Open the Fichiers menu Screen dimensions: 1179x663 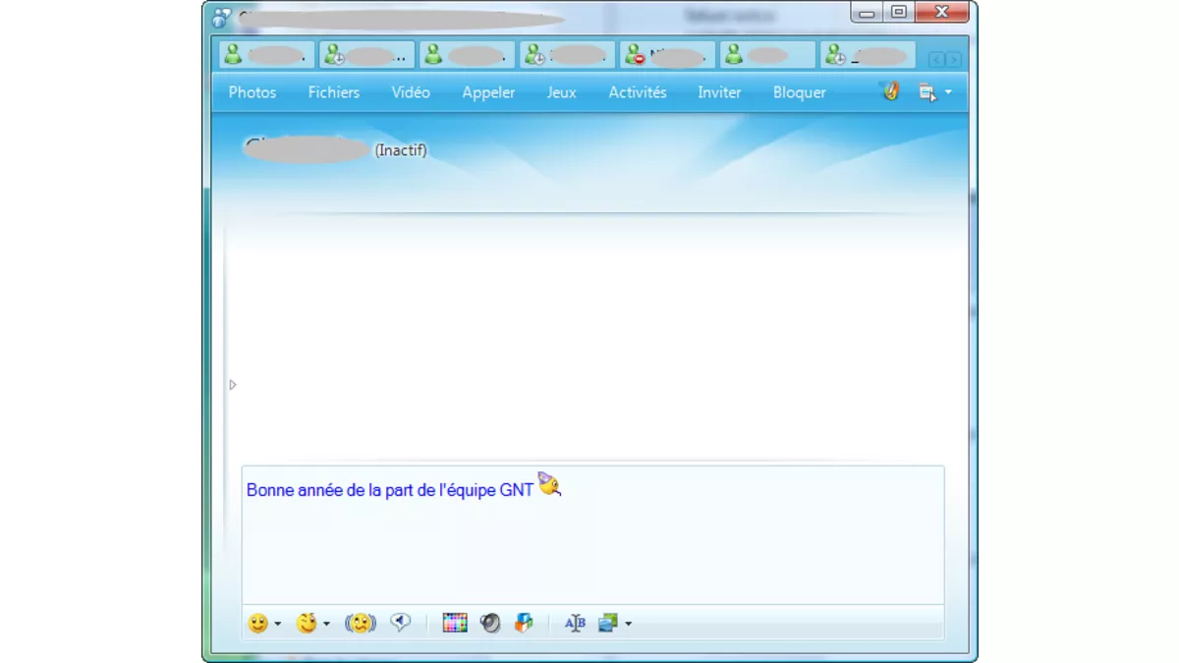pyautogui.click(x=333, y=91)
